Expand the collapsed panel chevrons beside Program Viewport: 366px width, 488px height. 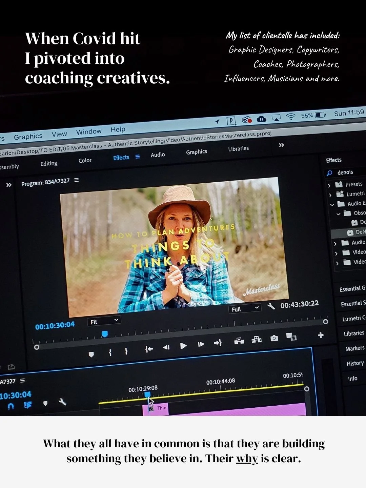pyautogui.click(x=9, y=185)
